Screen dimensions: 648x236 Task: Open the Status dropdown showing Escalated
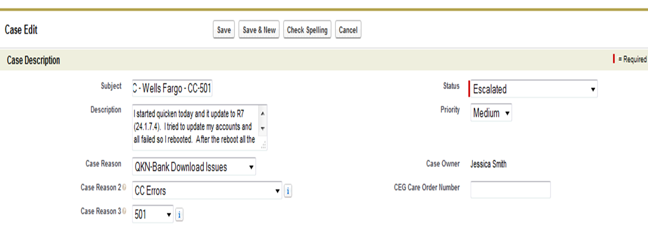pyautogui.click(x=533, y=89)
